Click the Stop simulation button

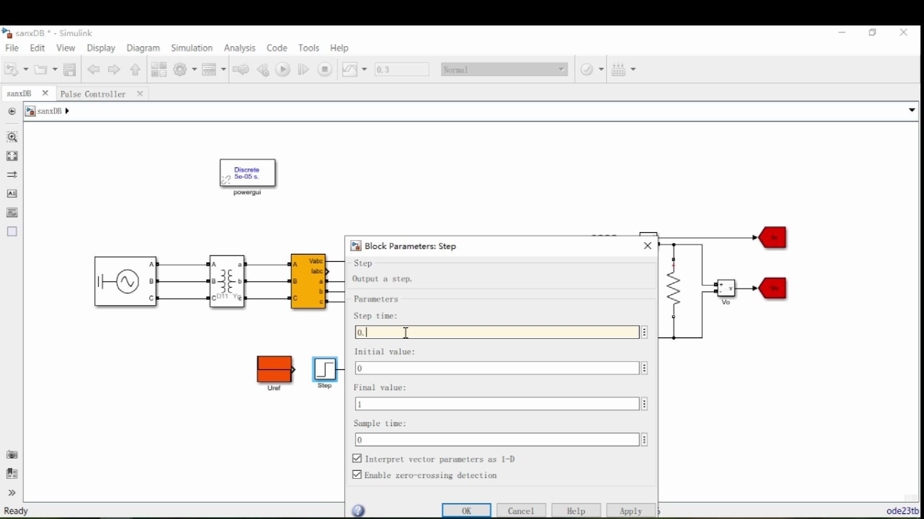(325, 70)
